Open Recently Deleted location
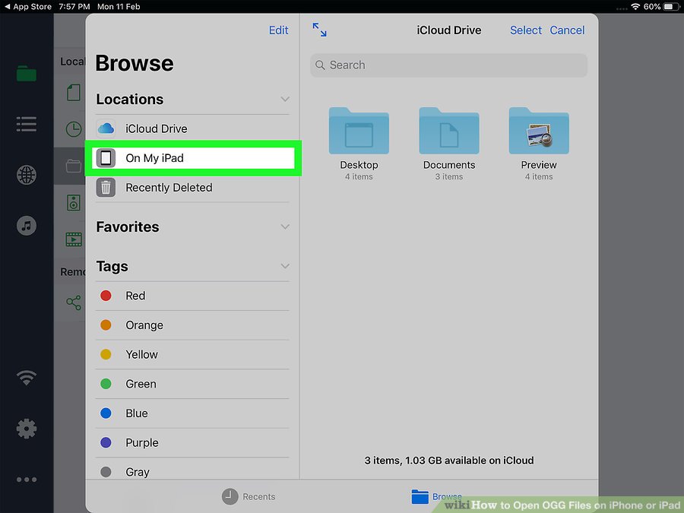Viewport: 684px width, 513px height. 192,188
